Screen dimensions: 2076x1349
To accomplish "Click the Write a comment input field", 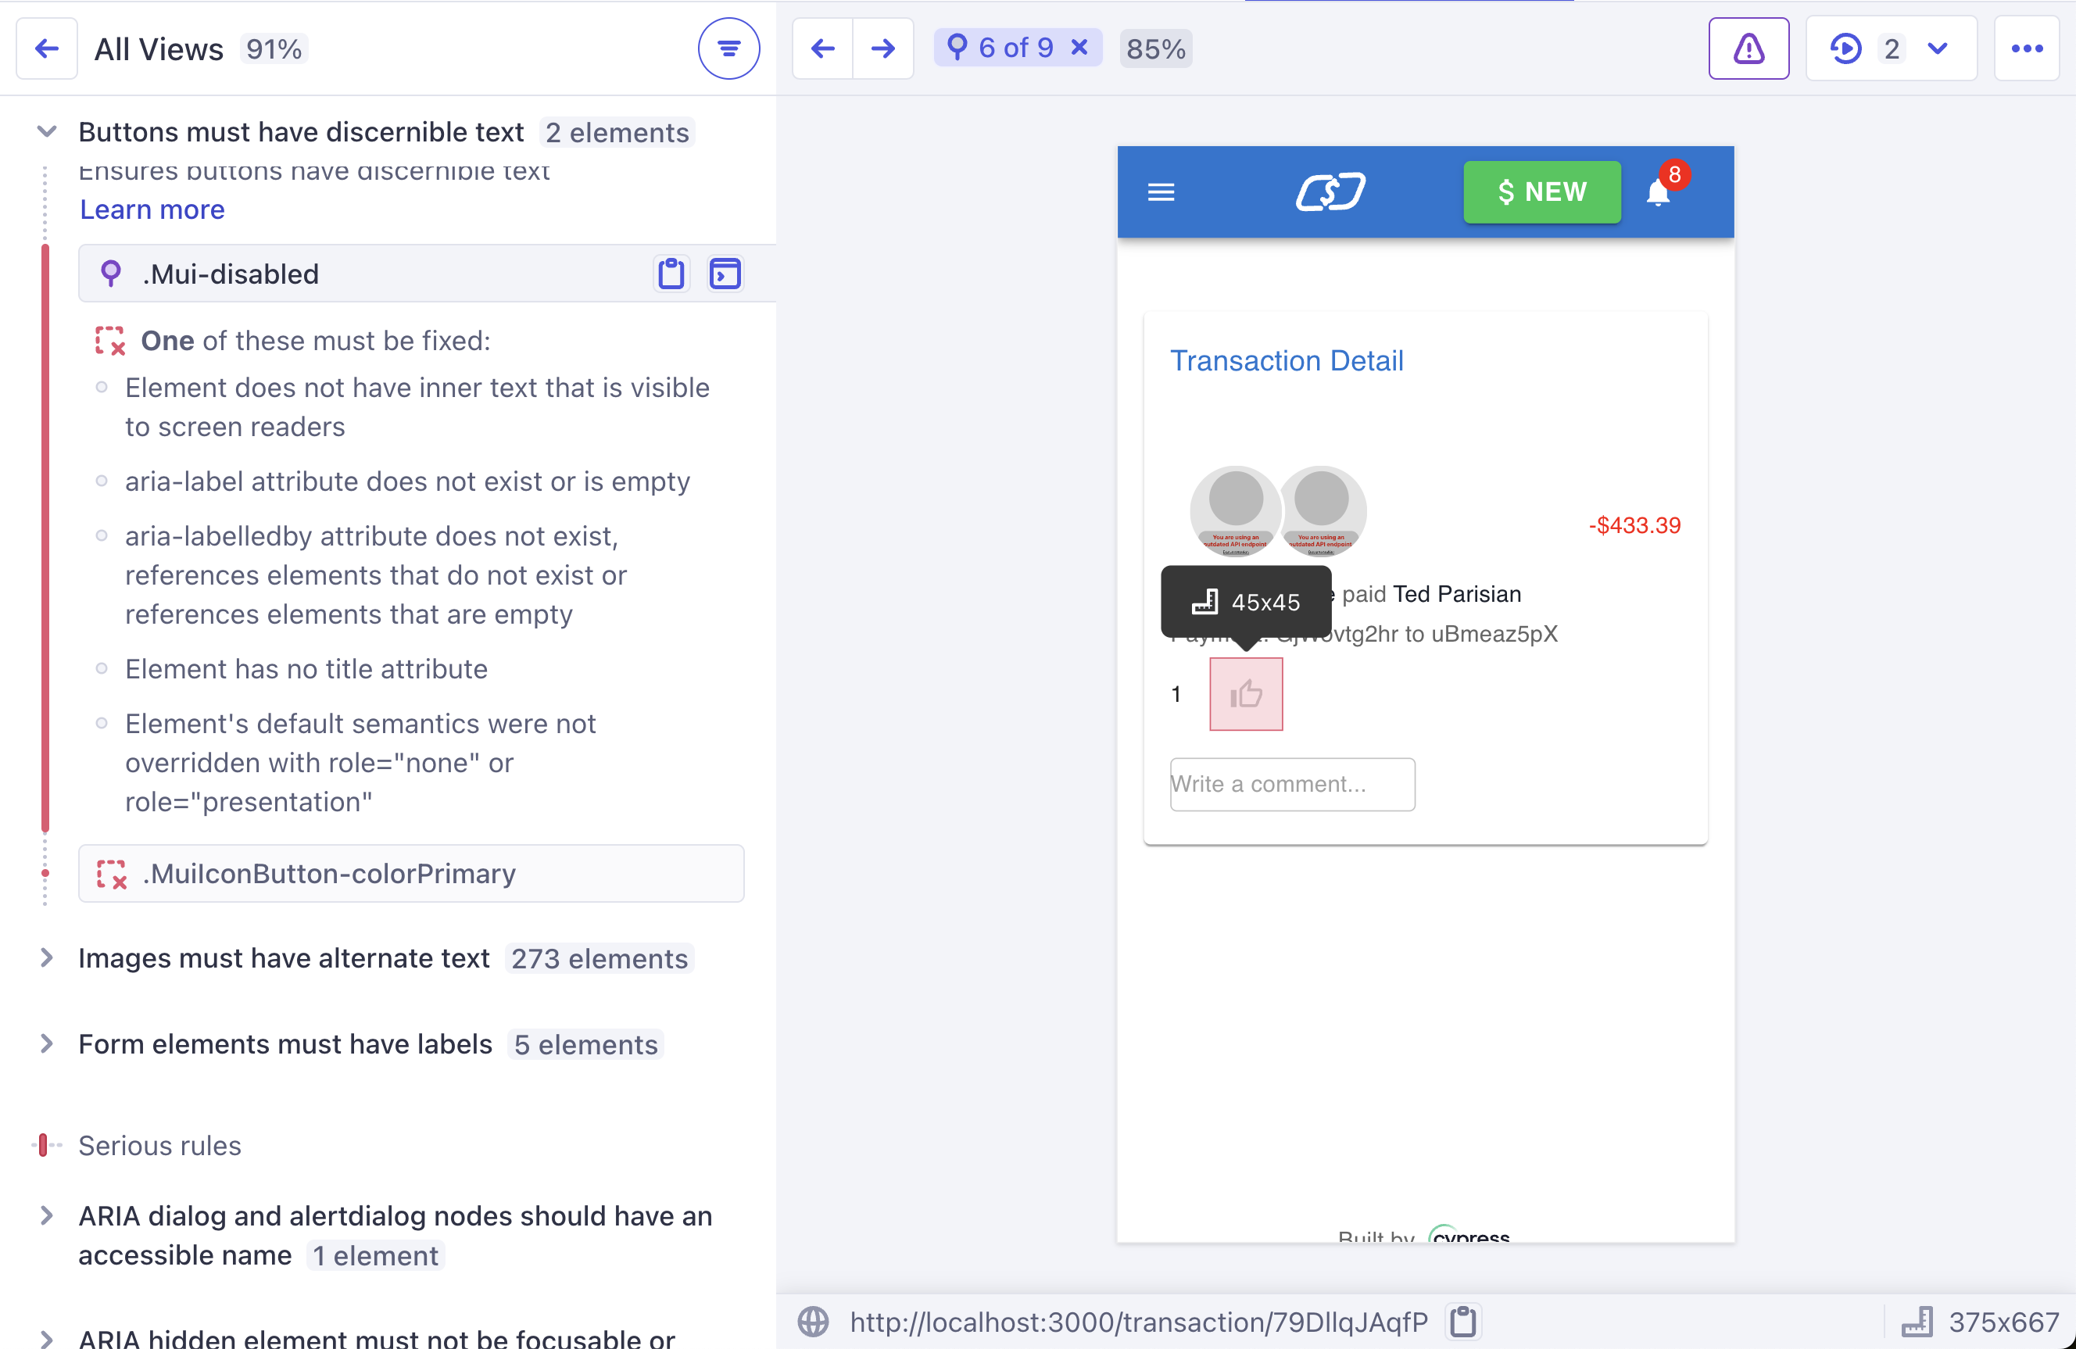I will tap(1290, 783).
